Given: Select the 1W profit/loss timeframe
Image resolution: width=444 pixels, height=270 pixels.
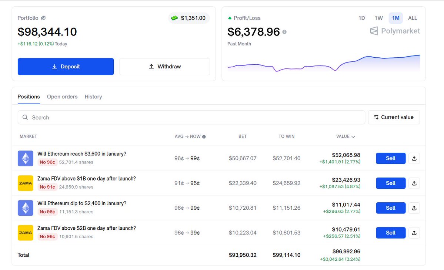Looking at the screenshot, I should pyautogui.click(x=378, y=18).
